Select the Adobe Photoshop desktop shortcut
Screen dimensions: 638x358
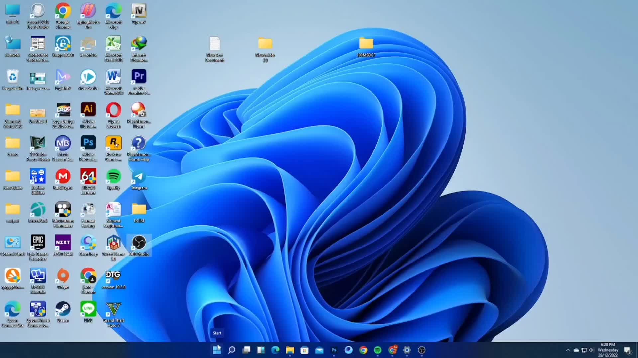click(x=88, y=149)
